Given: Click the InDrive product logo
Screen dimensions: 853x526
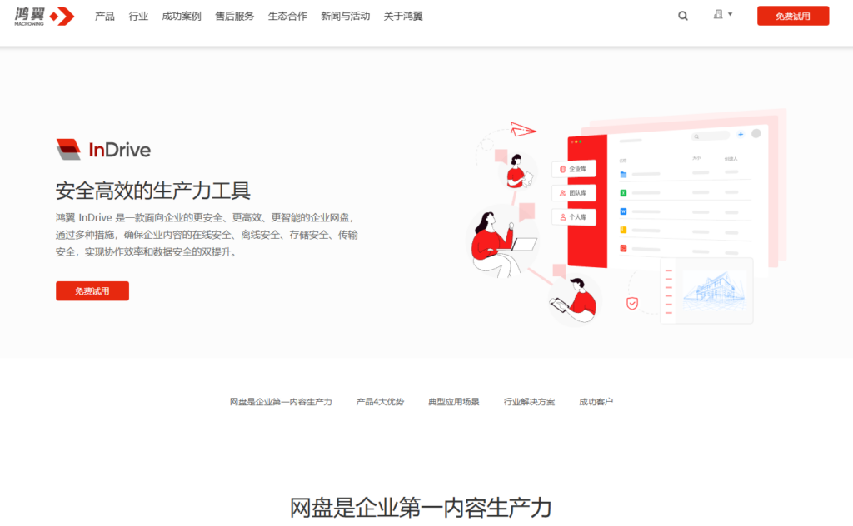Looking at the screenshot, I should [103, 150].
